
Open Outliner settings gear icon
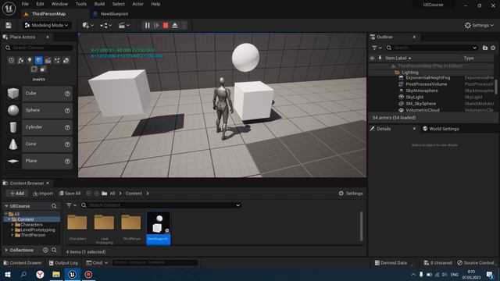click(x=493, y=48)
